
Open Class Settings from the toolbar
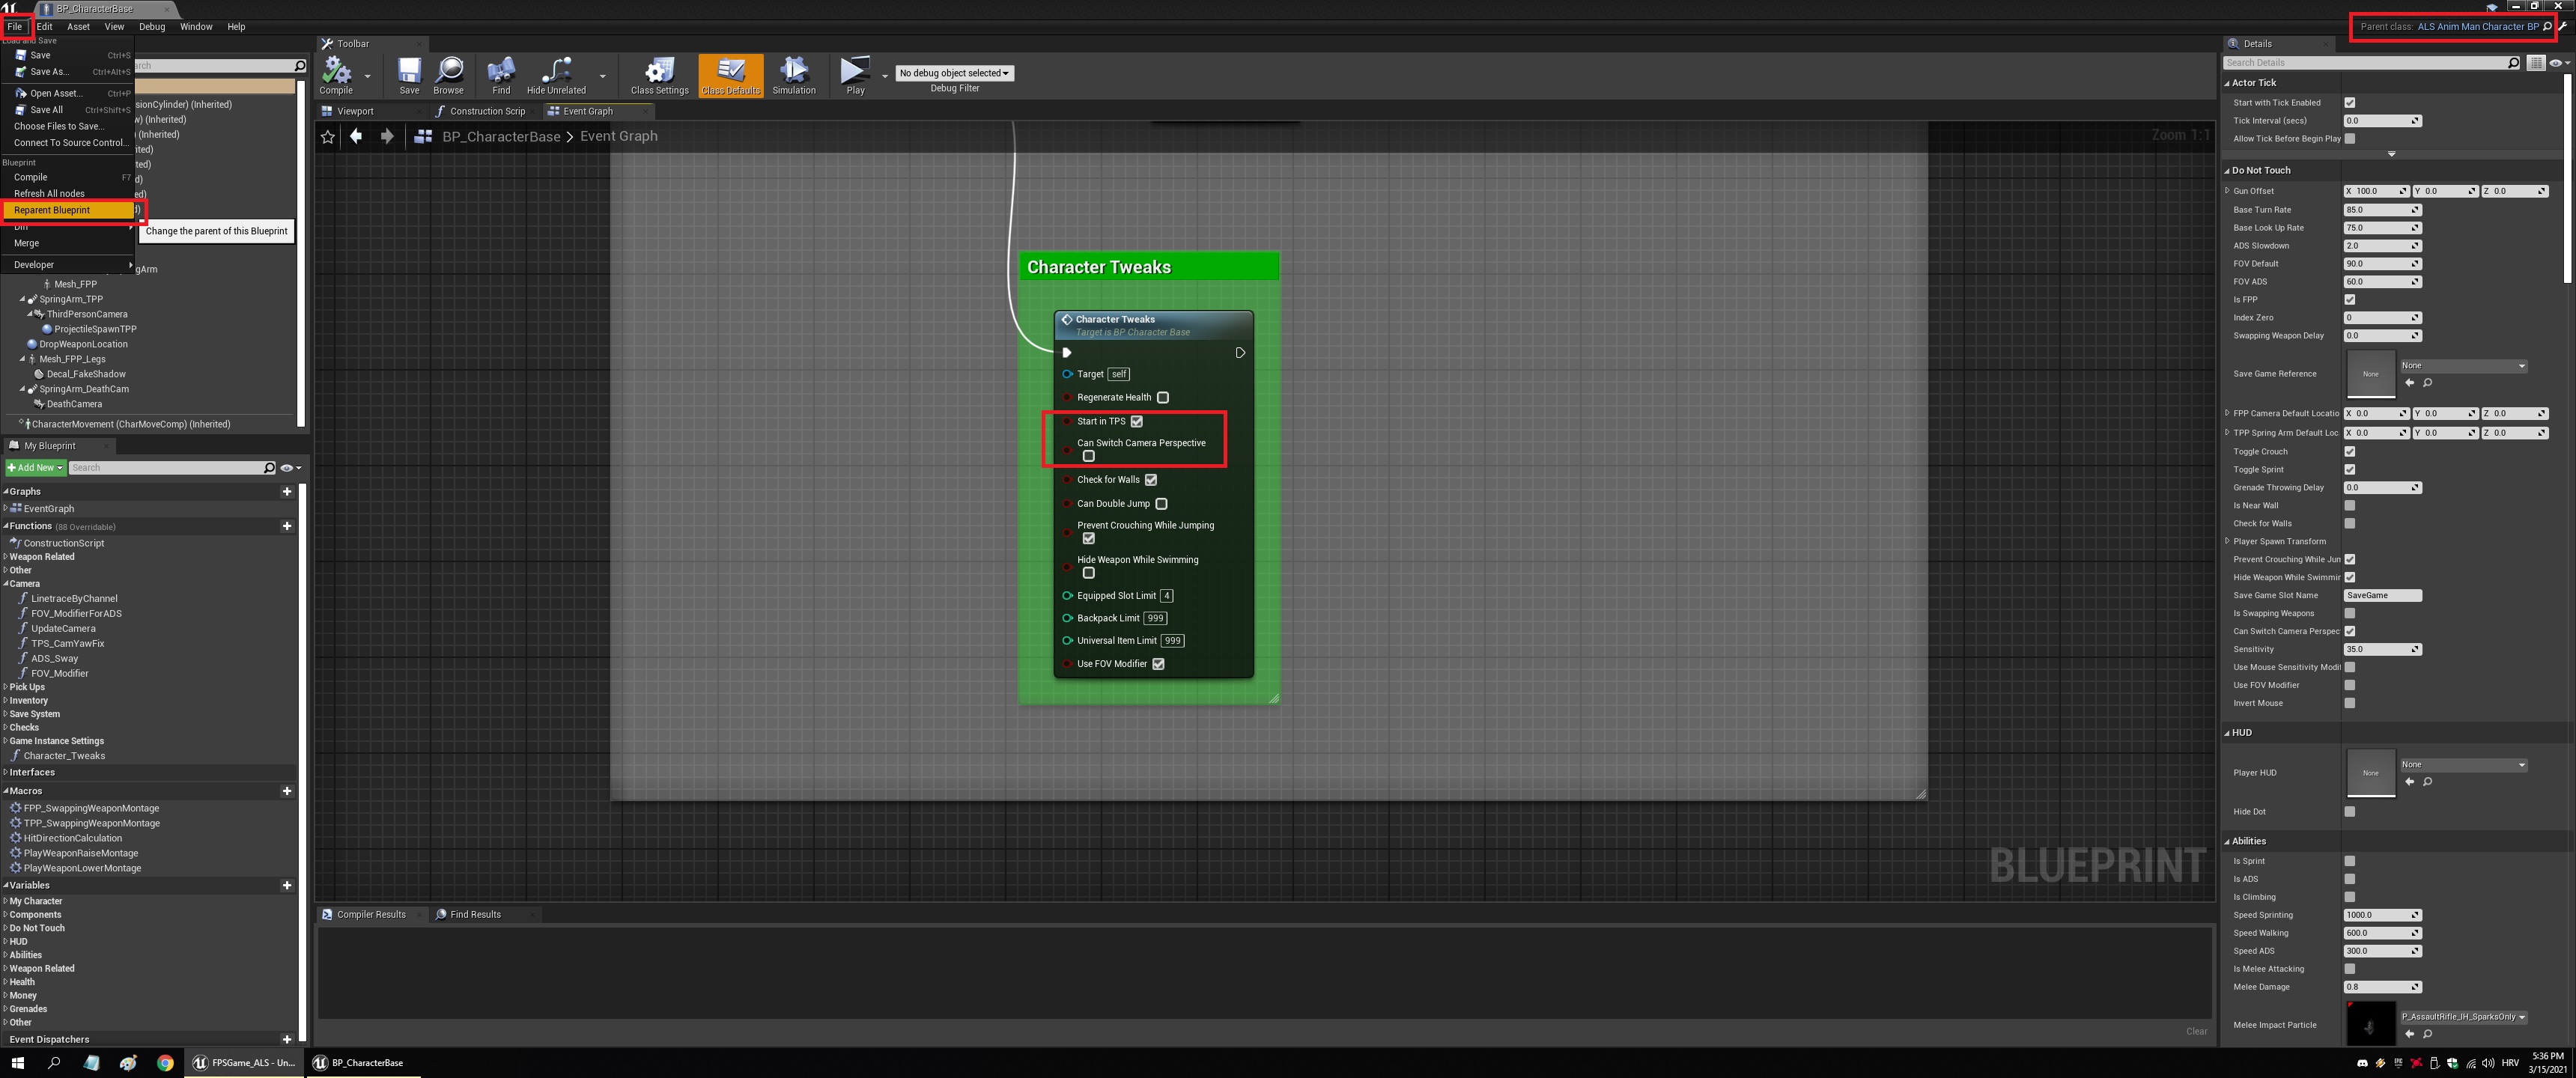point(659,75)
